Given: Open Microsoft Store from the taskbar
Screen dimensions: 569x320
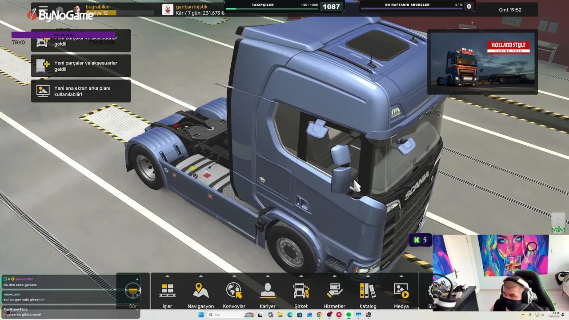Looking at the screenshot, I should point(300,315).
